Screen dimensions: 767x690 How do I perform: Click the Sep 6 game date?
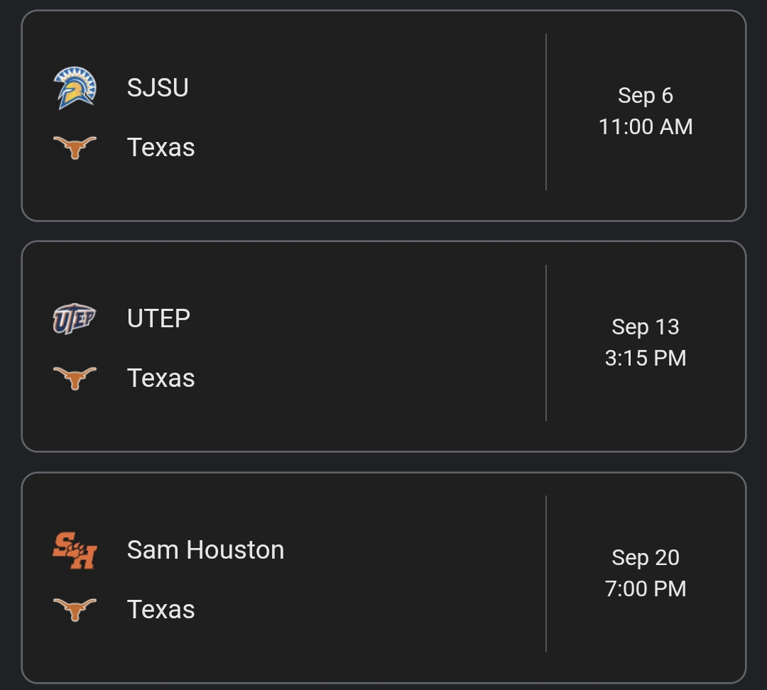coord(645,95)
